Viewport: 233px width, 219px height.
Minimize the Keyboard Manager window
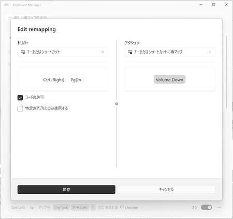pos(201,5)
